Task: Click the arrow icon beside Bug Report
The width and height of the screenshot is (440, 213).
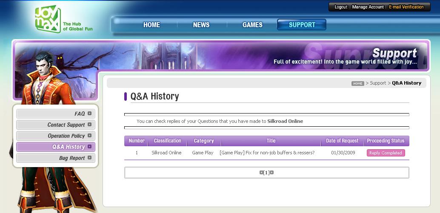Action: point(89,158)
